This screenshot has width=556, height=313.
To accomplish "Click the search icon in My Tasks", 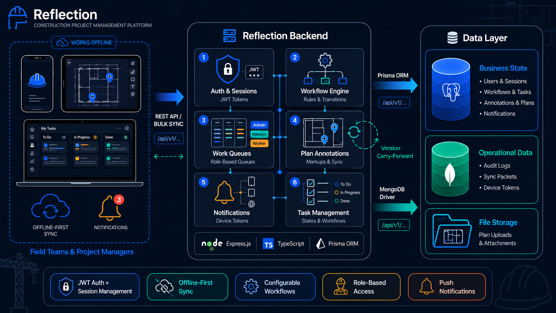I will click(127, 128).
